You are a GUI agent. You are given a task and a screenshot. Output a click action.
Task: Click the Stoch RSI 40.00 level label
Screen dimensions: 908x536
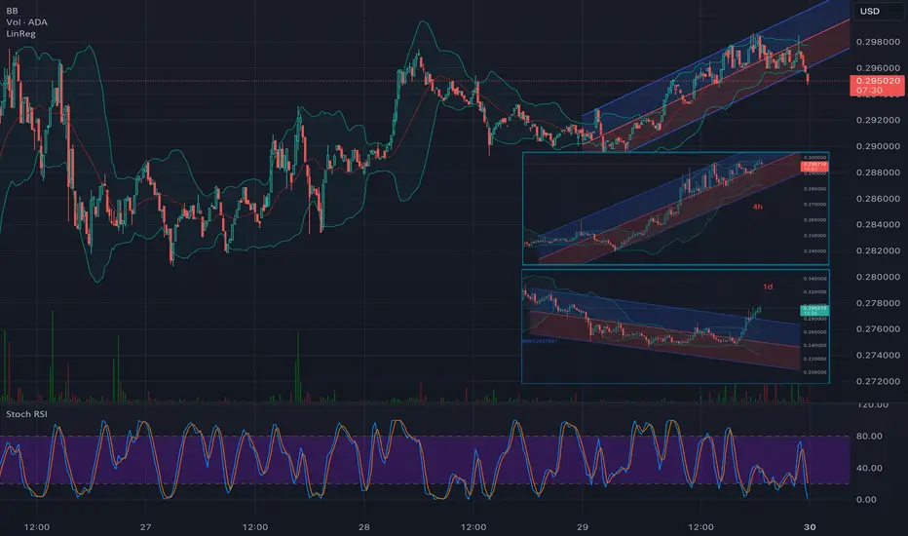pos(869,468)
